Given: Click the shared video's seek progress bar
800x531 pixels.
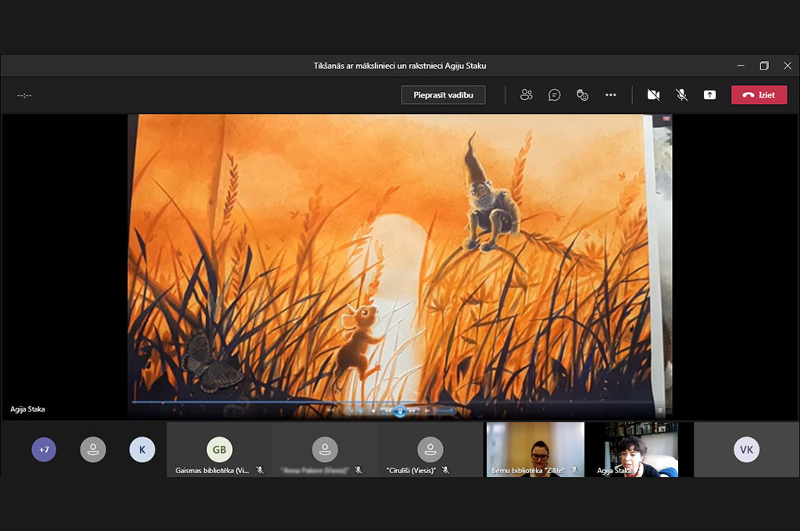Looking at the screenshot, I should (x=392, y=402).
